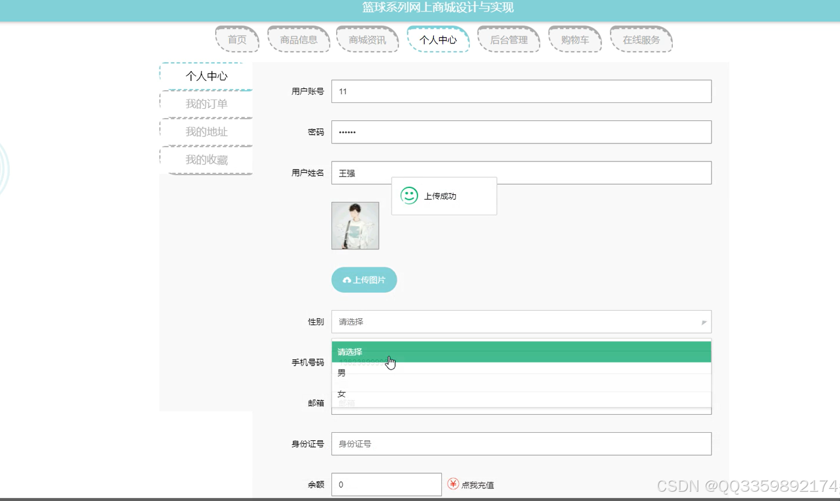This screenshot has height=501, width=840.
Task: Click the red yuan recharge icon
Action: pos(453,484)
